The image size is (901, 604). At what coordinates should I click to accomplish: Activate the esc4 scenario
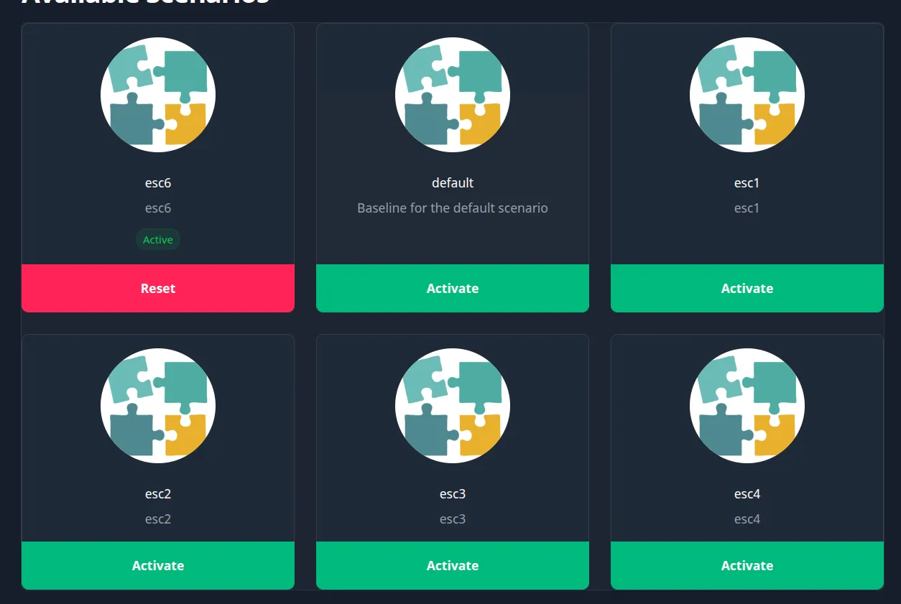pyautogui.click(x=747, y=565)
